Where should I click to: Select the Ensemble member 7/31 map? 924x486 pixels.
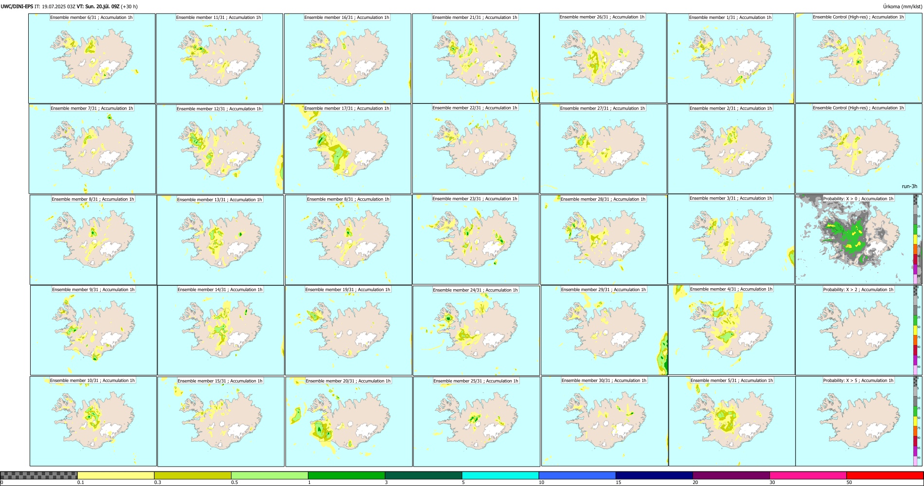(x=92, y=149)
